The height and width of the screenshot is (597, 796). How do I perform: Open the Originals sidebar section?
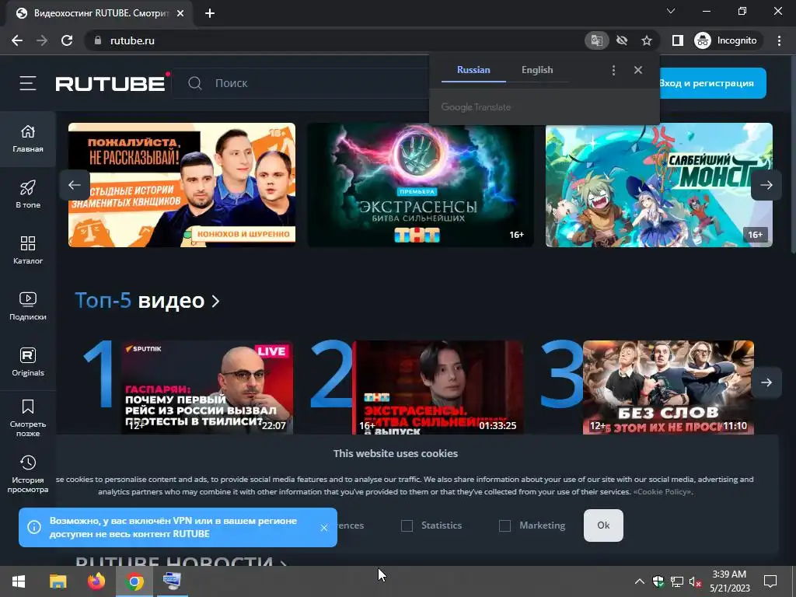pos(28,362)
